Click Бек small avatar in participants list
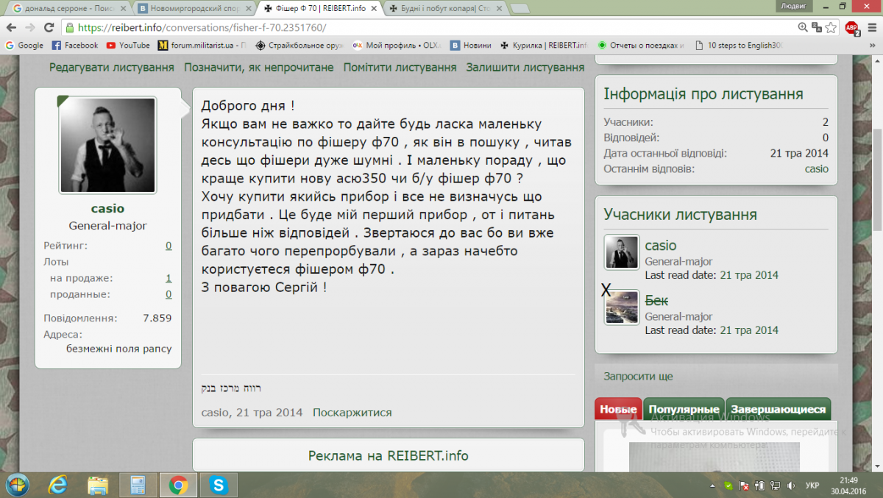The image size is (883, 498). [x=622, y=307]
